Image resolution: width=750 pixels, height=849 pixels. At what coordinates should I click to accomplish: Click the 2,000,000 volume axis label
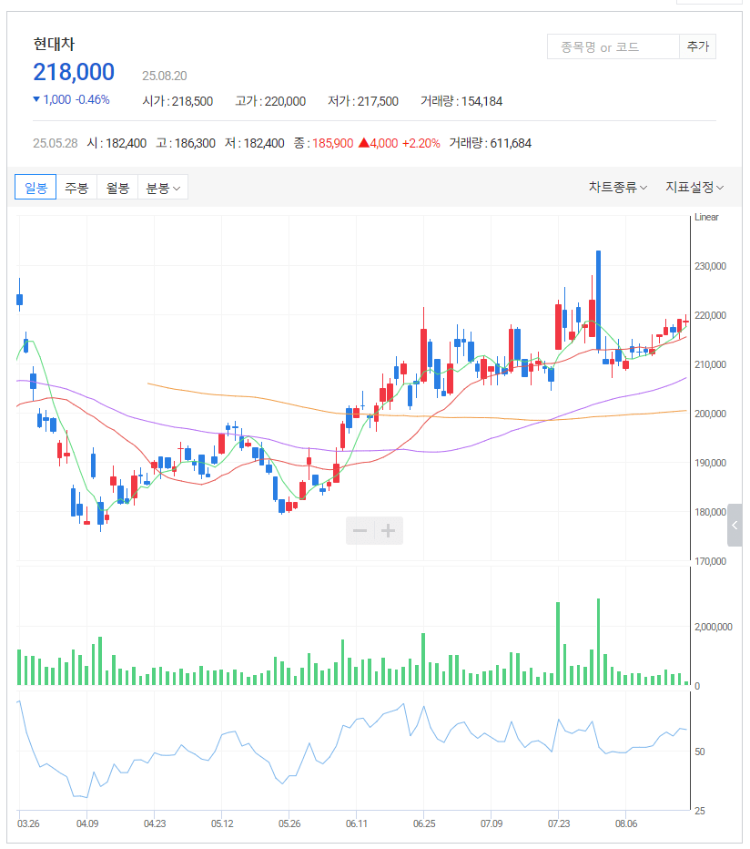pos(714,627)
